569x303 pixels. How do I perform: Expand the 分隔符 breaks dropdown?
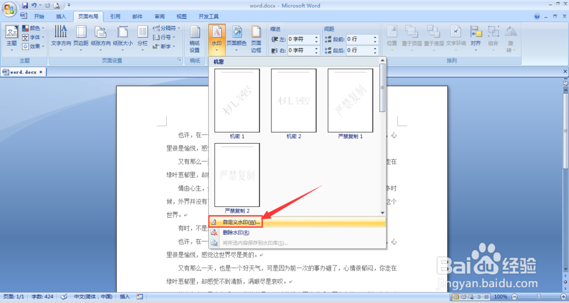click(x=166, y=28)
